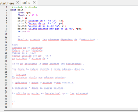The width and height of the screenshot is (138, 112).
Task: Close the ex1.c tab
Action: [x=34, y=2]
